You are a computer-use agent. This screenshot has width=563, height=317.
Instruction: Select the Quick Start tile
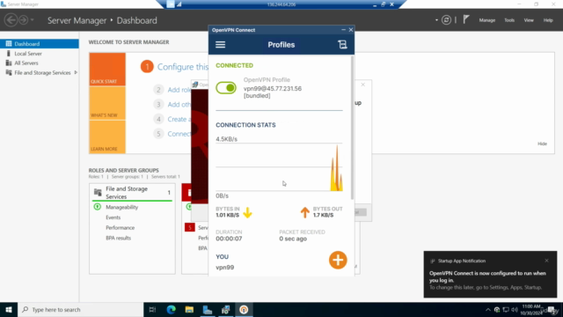(x=107, y=69)
